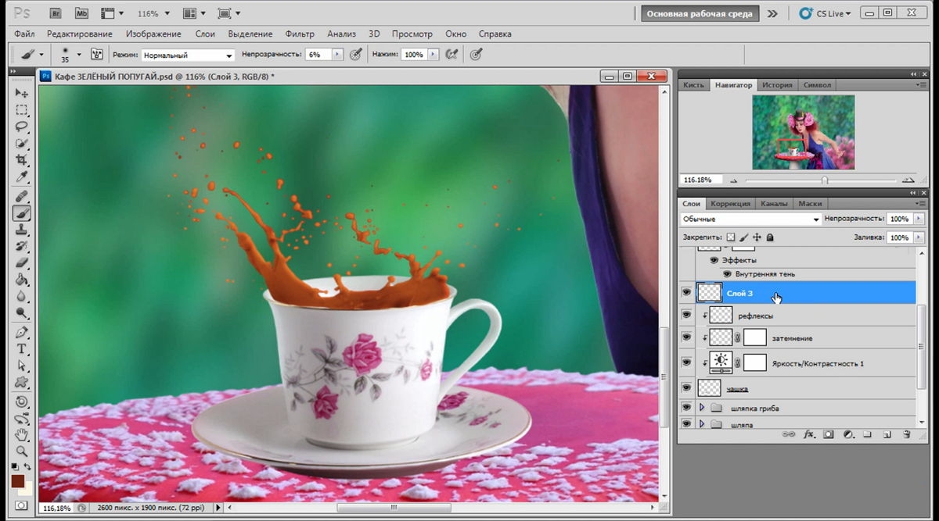Enable airbrush mode icon in options bar
Screen dimensions: 939x521
tap(452, 55)
